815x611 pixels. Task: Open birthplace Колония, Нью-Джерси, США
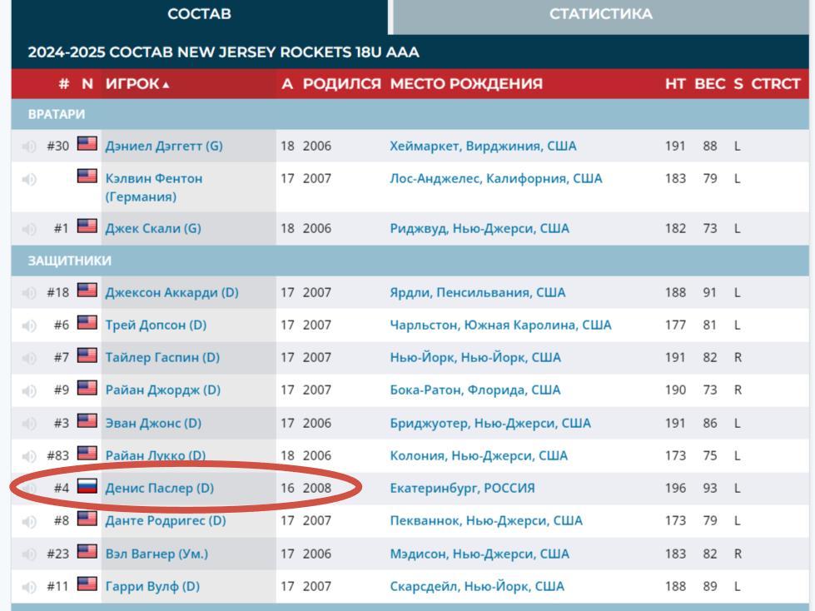pos(479,455)
